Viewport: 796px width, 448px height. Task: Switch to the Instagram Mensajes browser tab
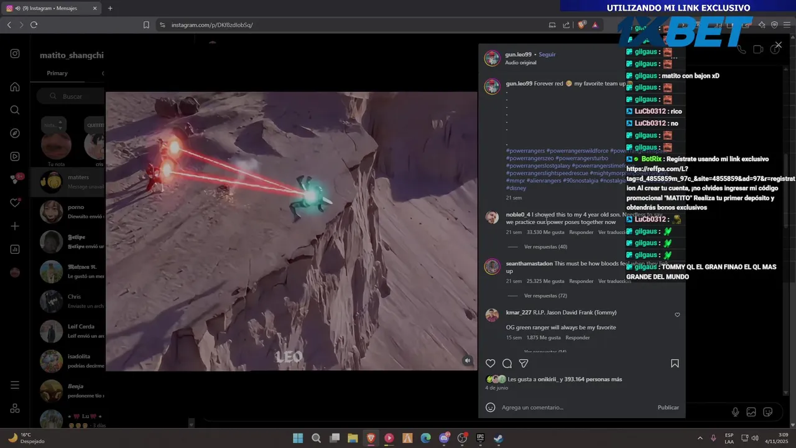point(52,8)
